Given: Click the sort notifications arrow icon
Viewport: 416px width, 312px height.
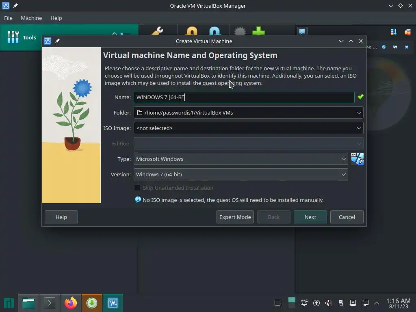Looking at the screenshot, I should pyautogui.click(x=393, y=32).
